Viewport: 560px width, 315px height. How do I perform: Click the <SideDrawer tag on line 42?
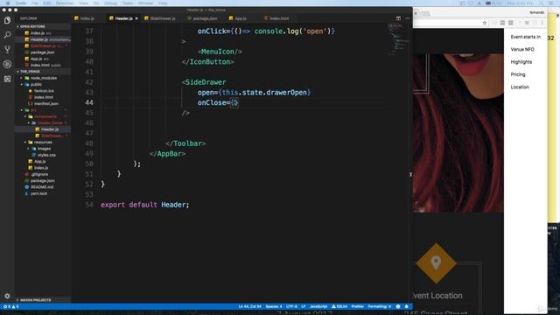204,82
